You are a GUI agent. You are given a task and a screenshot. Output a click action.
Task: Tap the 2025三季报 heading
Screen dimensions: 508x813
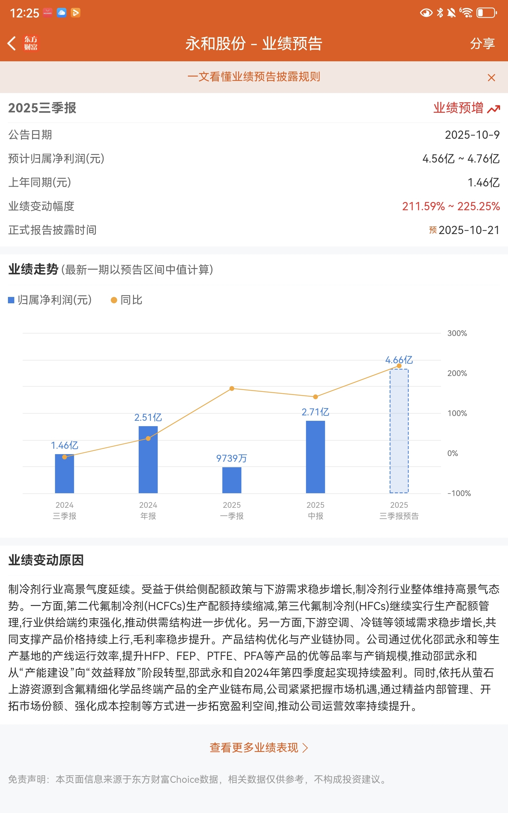42,108
